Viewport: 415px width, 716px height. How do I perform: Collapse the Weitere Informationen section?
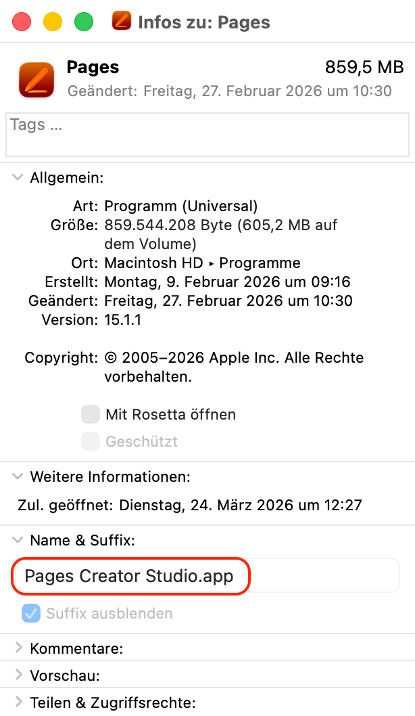click(18, 476)
